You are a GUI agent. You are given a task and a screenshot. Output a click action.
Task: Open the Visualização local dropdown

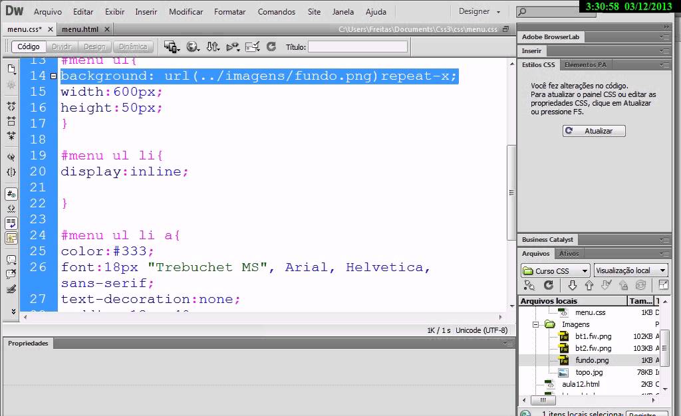pyautogui.click(x=630, y=270)
